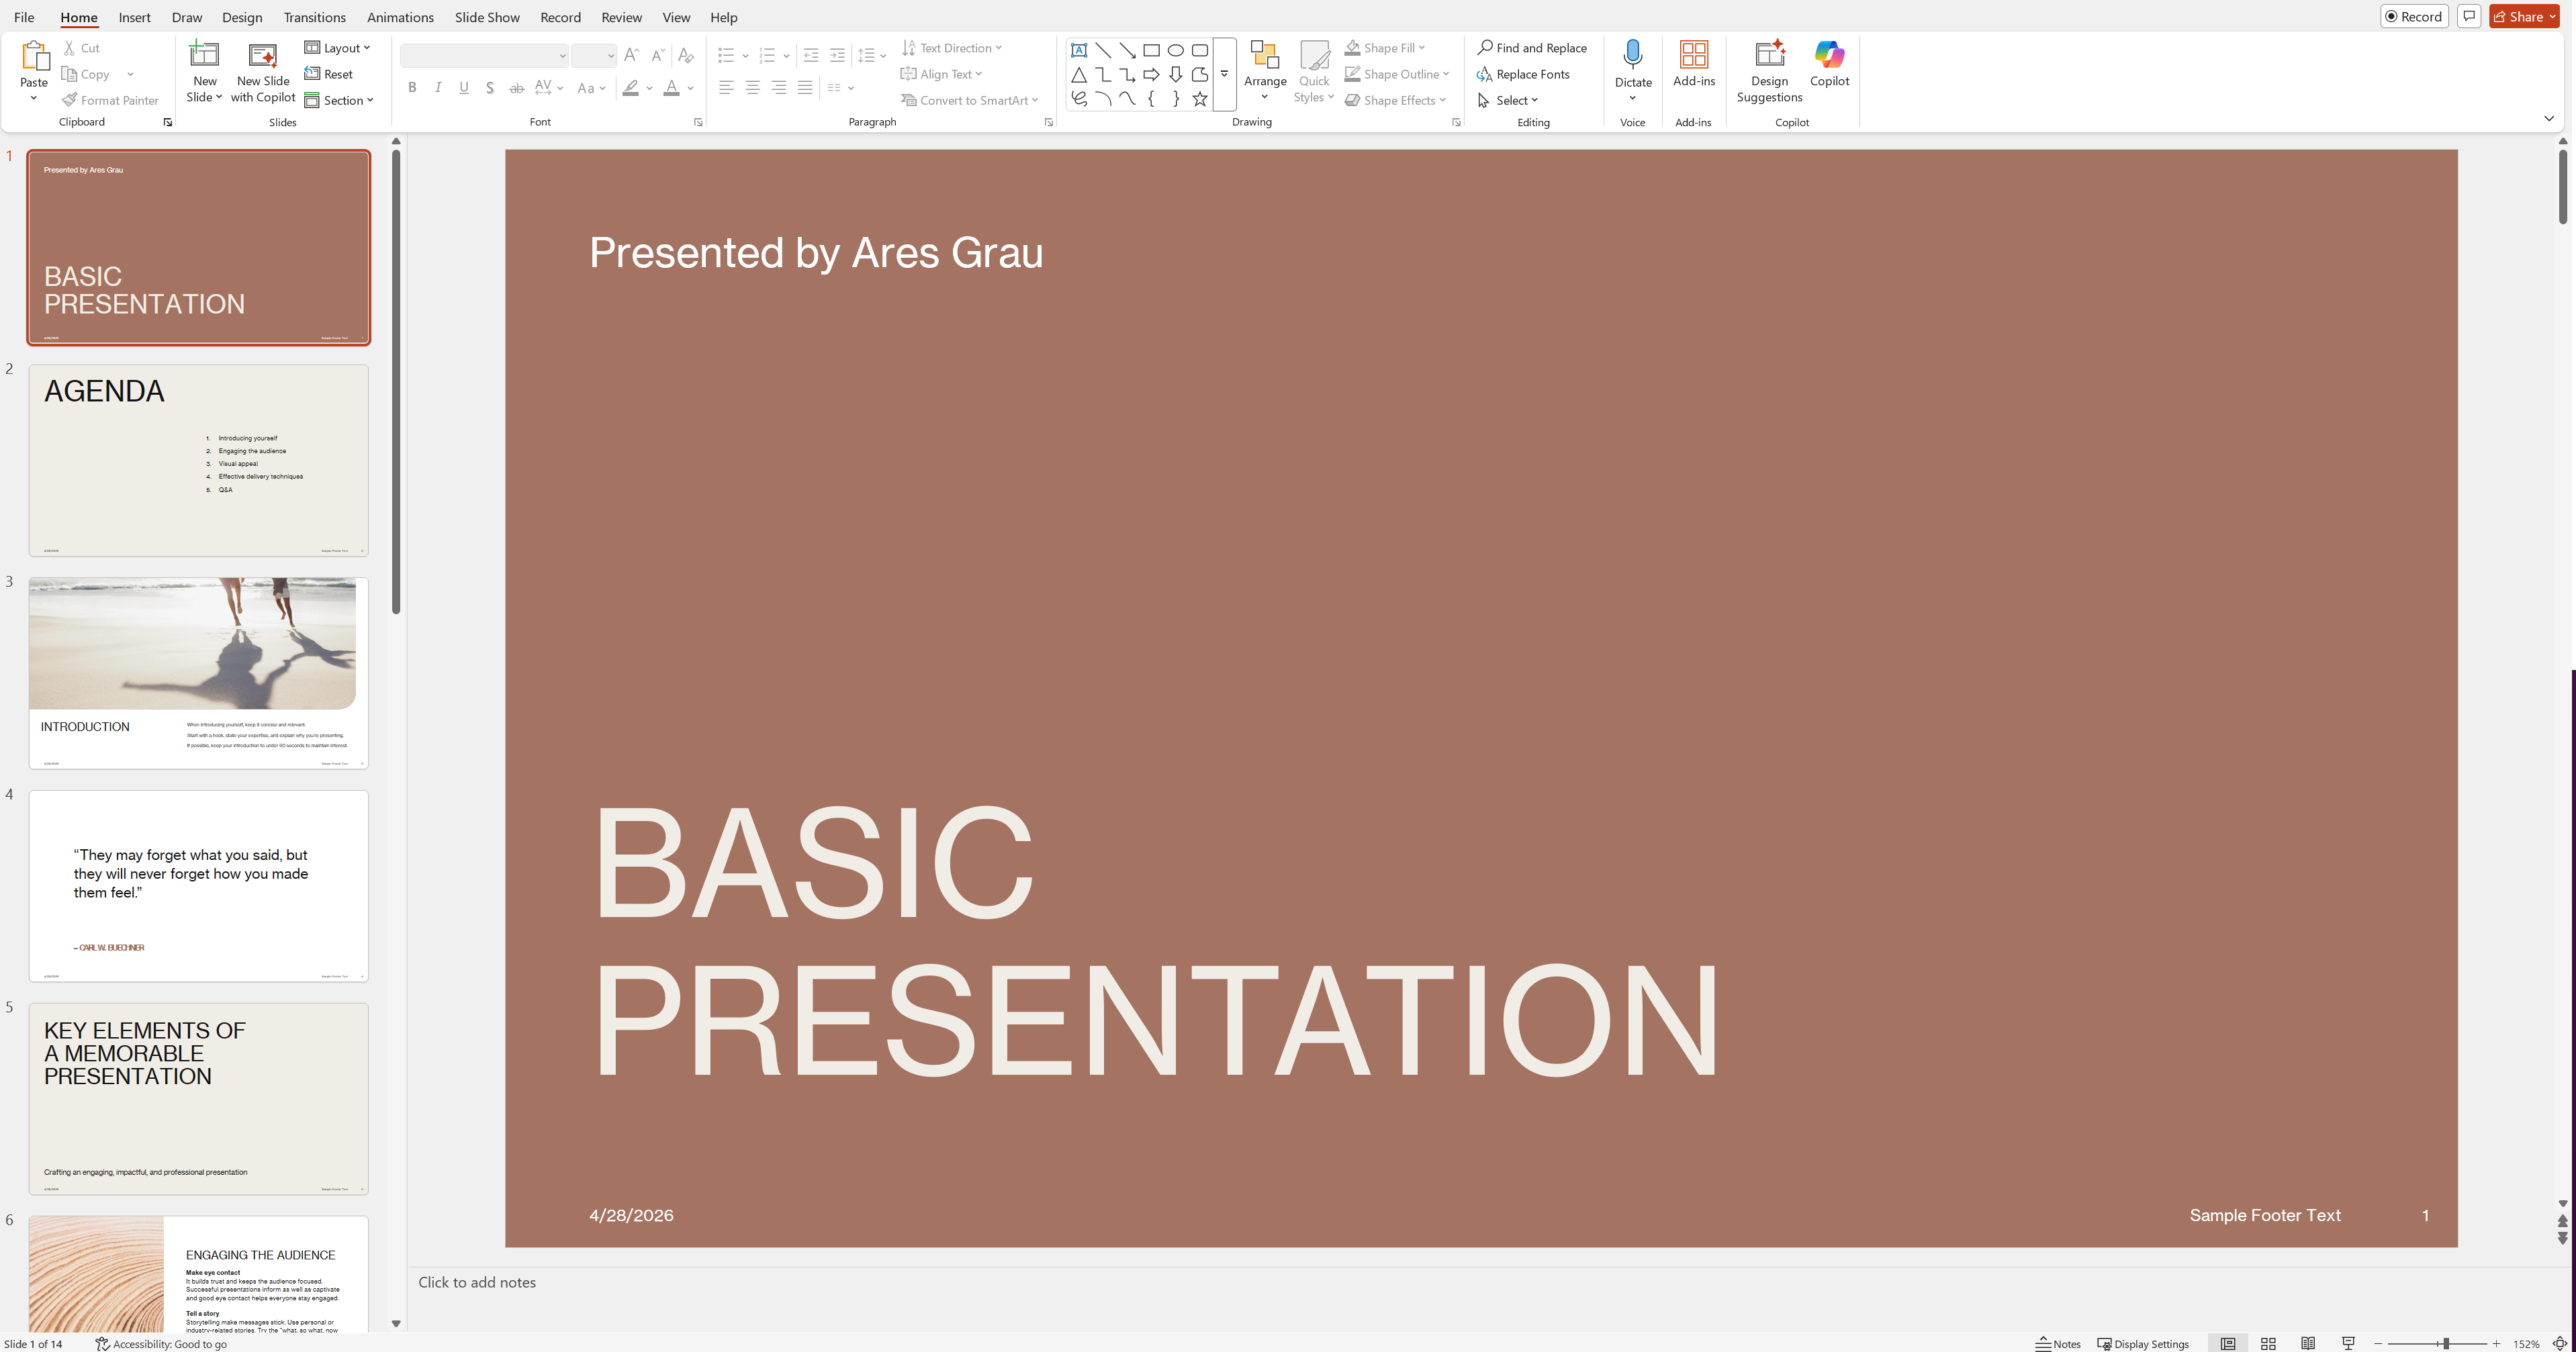
Task: Open the Select dropdown in Editing
Action: coord(1508,100)
